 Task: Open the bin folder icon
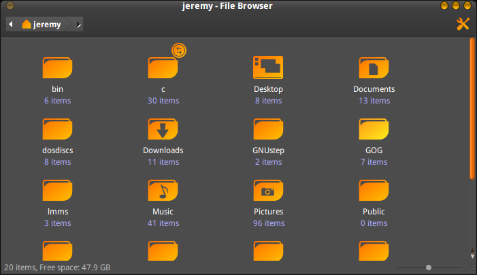pos(57,67)
